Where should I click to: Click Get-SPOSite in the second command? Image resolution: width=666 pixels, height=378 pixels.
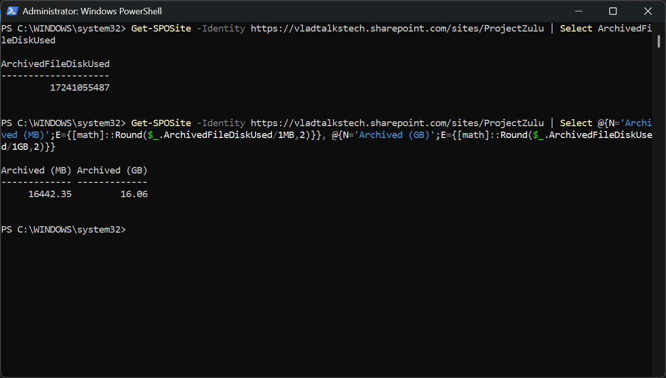(161, 123)
